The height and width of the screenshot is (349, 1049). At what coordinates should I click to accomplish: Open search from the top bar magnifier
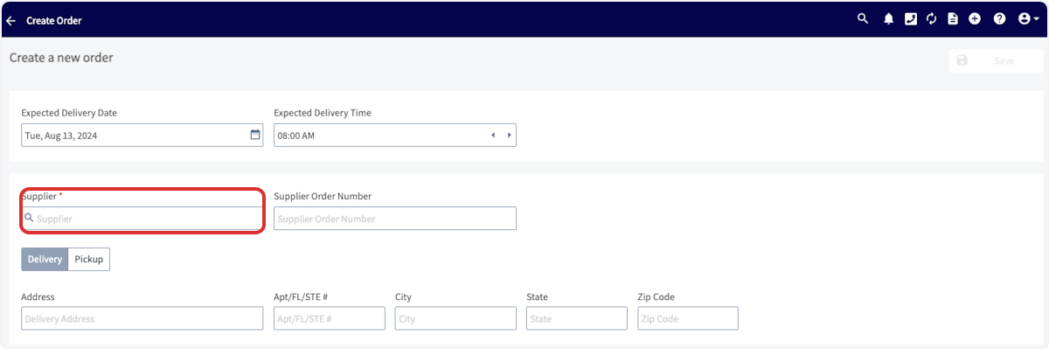[863, 18]
